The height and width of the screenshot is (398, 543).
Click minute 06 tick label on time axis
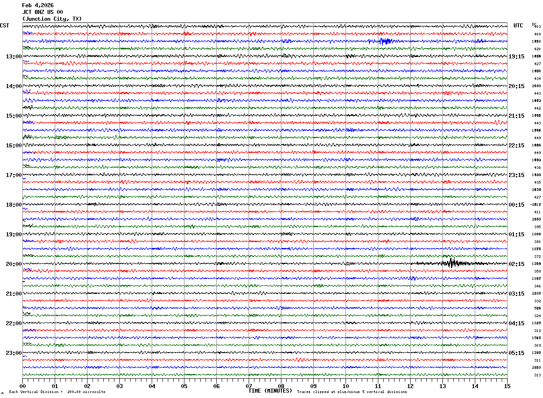(216, 386)
